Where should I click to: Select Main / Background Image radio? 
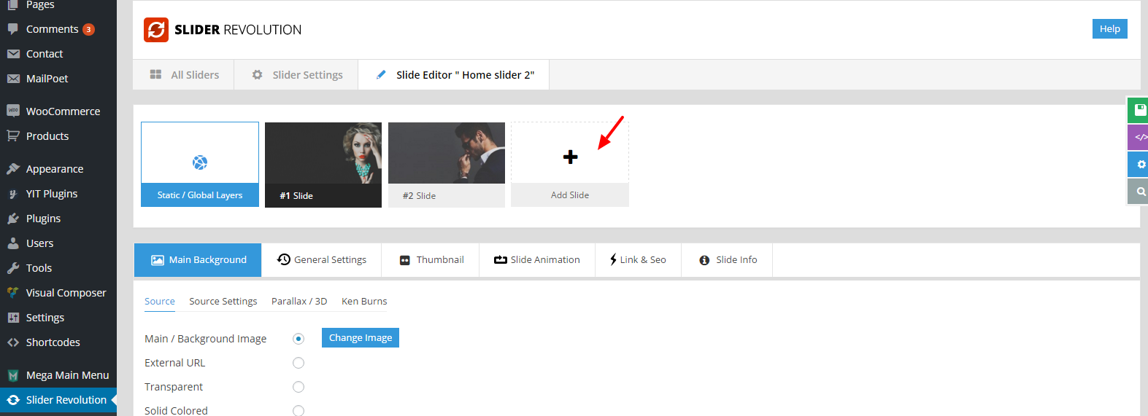click(x=298, y=339)
